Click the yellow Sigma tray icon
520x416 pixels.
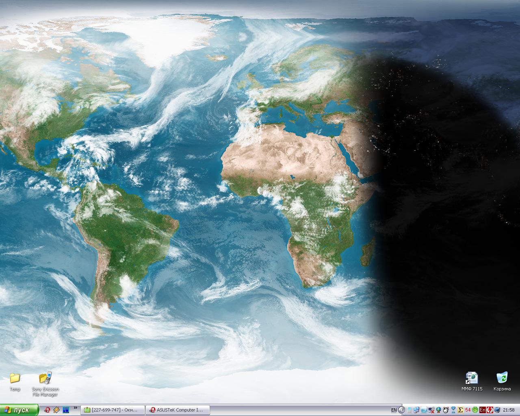[460, 410]
